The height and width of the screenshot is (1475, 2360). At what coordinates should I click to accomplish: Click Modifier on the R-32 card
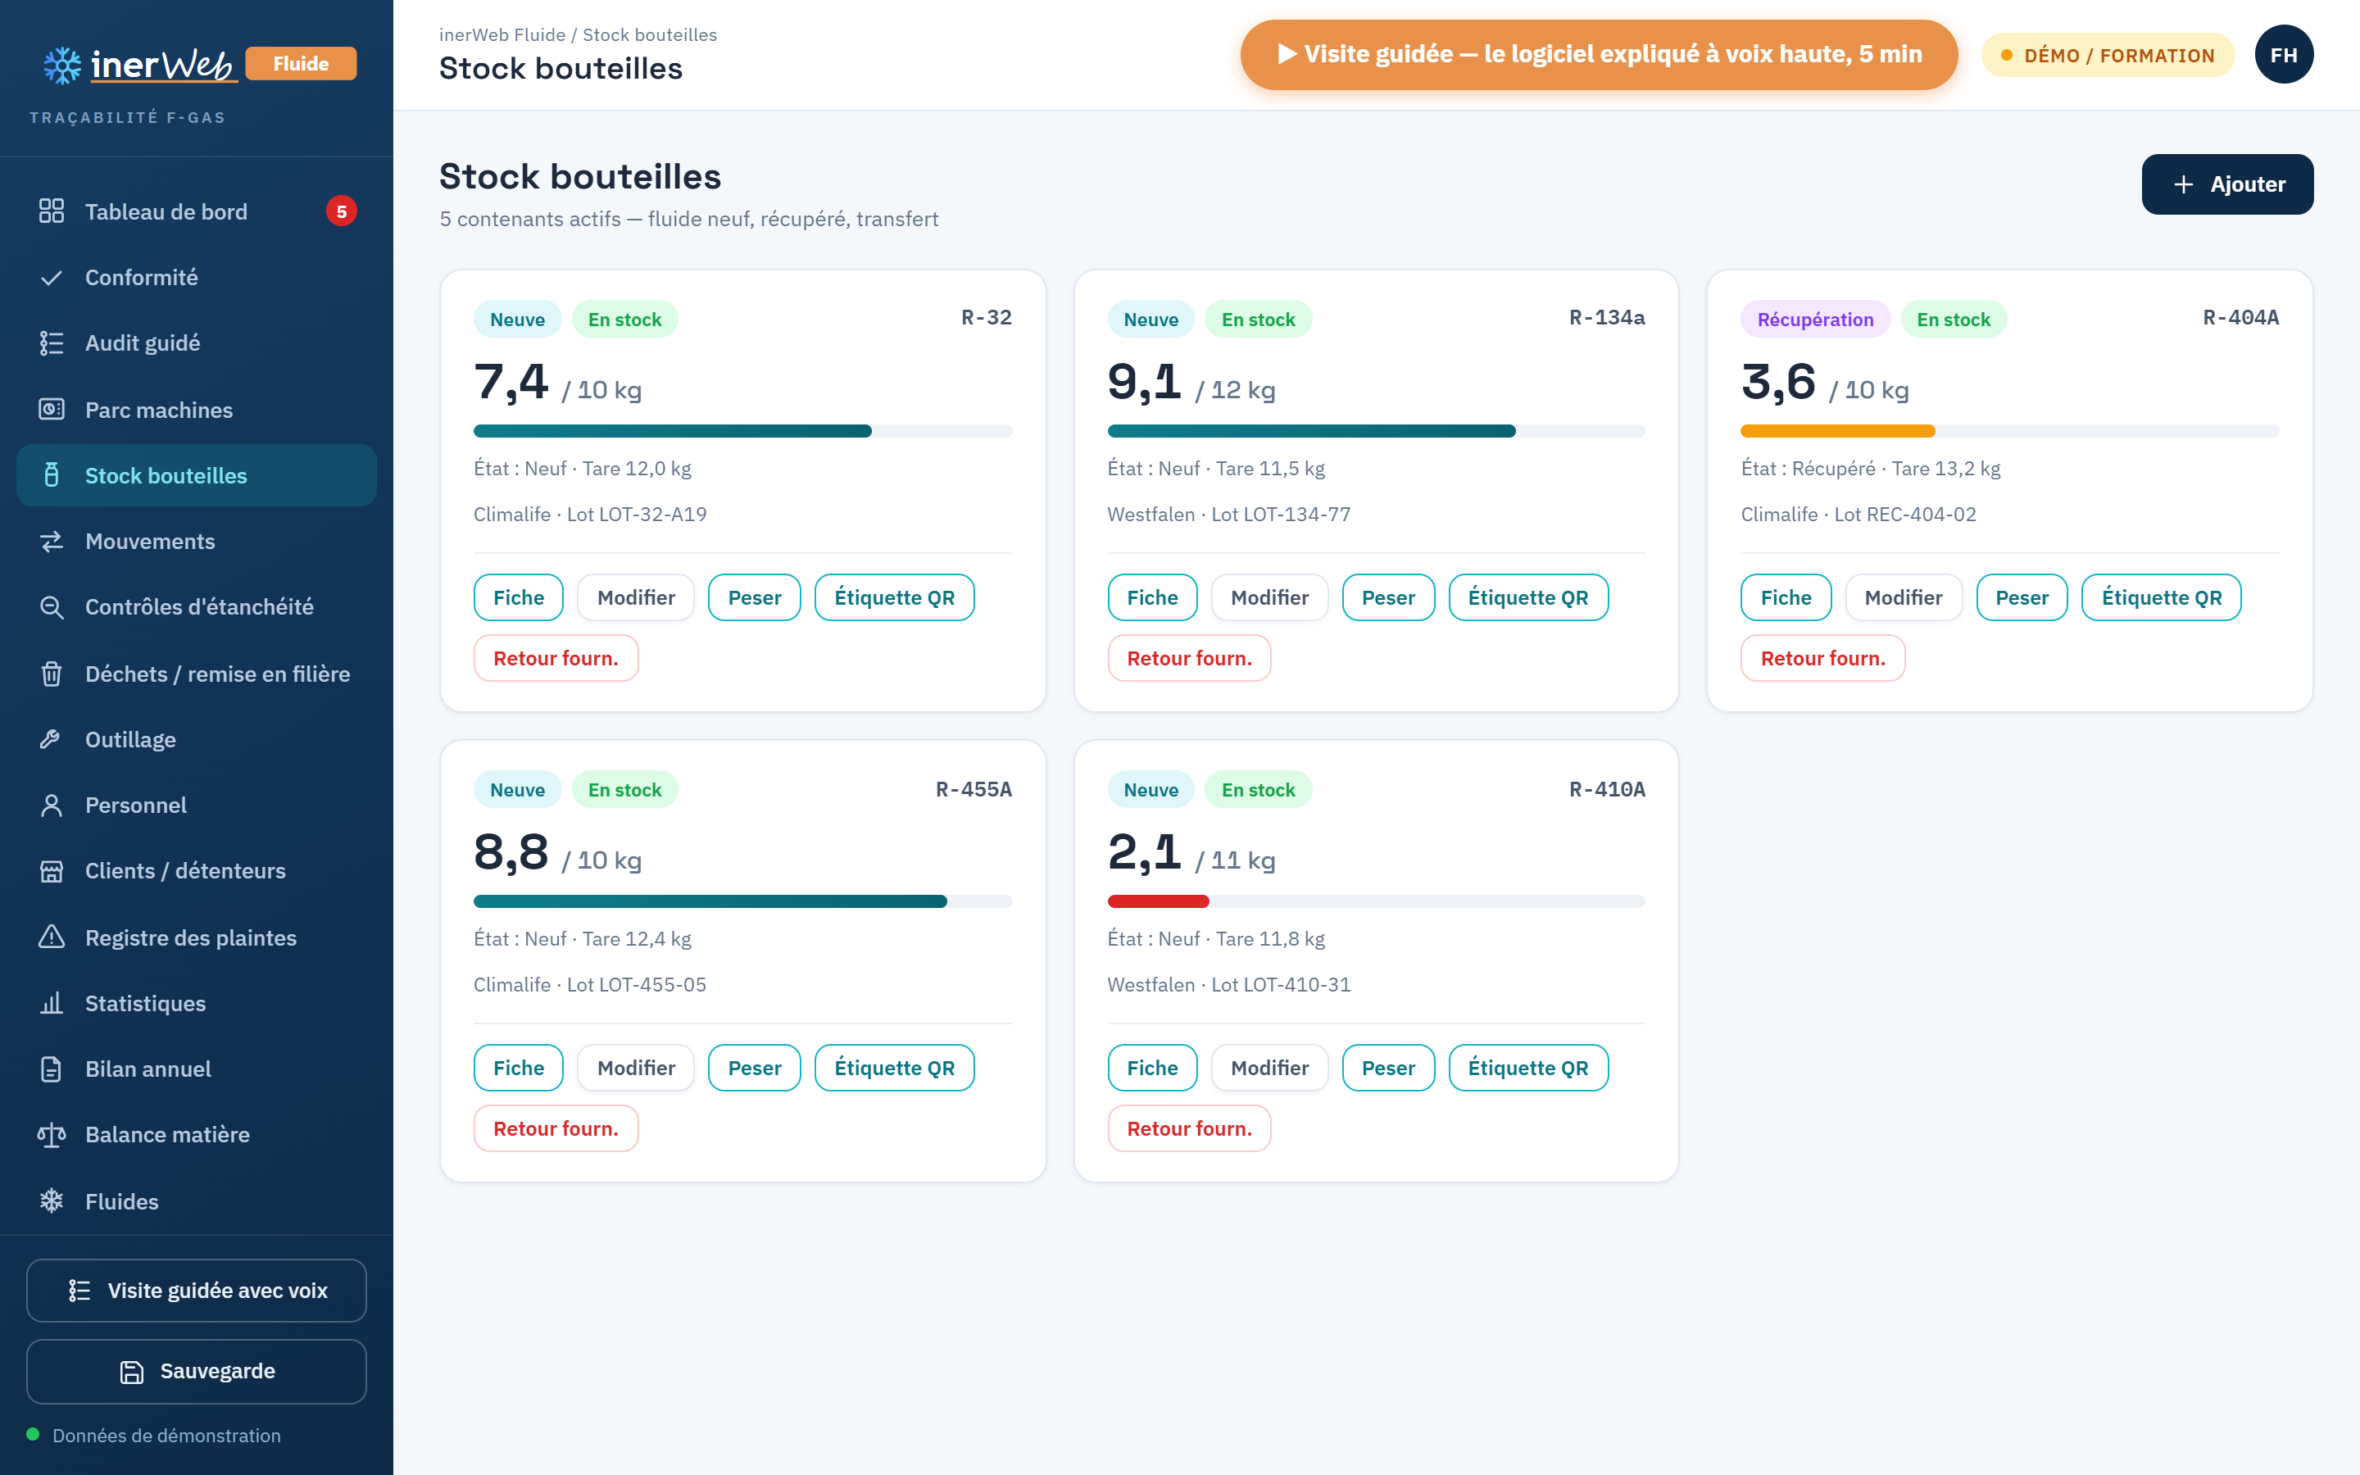636,597
